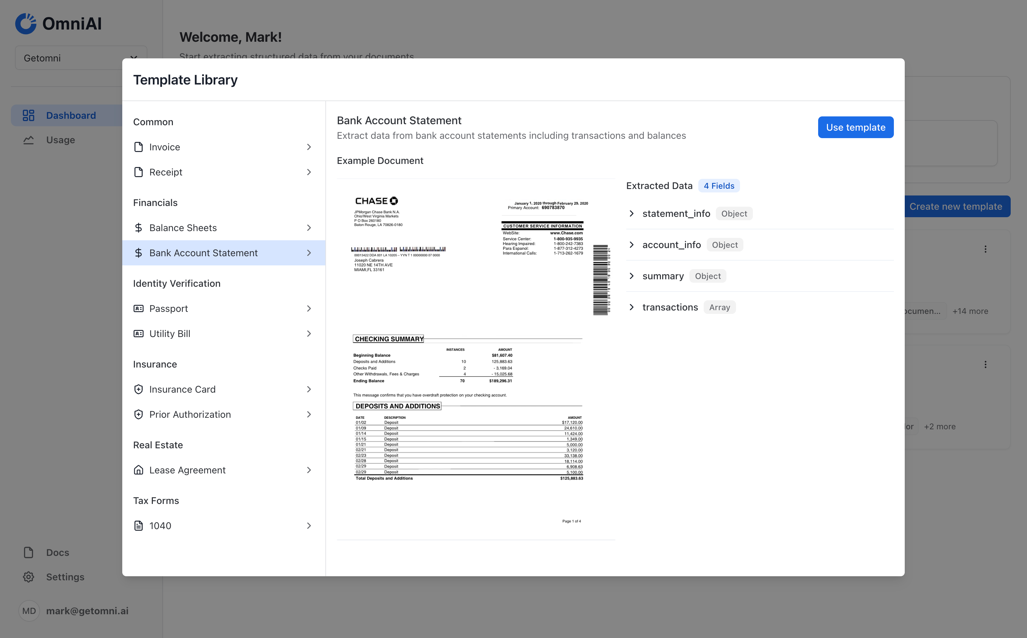Select the Dashboard grid icon
Screen dimensions: 1027x638
click(28, 115)
